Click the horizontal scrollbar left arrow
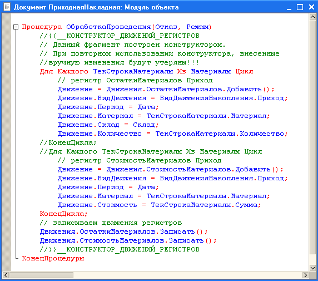Image resolution: width=318 pixels, height=281 pixels. pyautogui.click(x=6, y=275)
